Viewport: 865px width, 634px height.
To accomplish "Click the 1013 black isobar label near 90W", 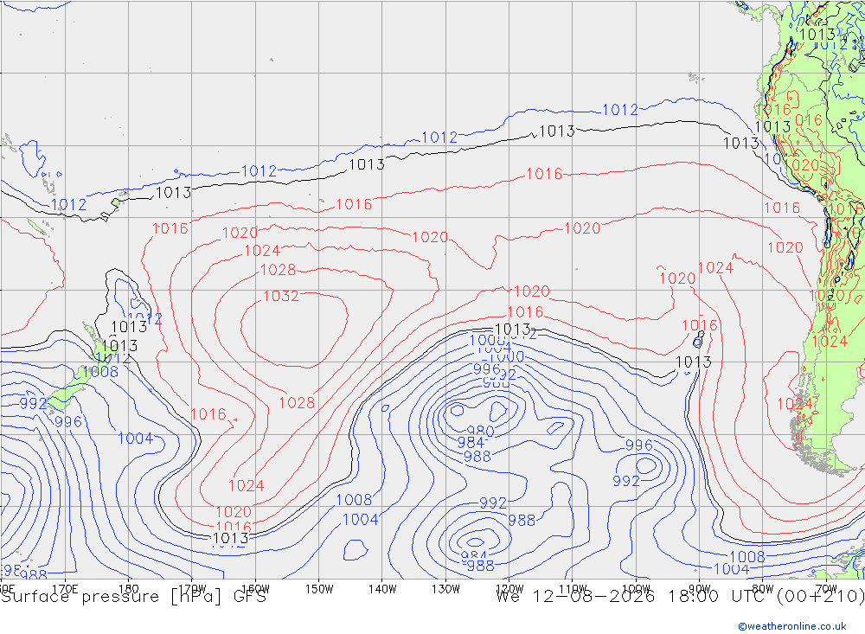I will pos(694,362).
